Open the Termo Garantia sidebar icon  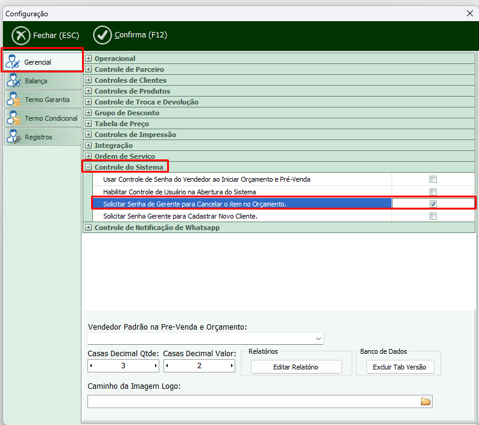(x=13, y=100)
